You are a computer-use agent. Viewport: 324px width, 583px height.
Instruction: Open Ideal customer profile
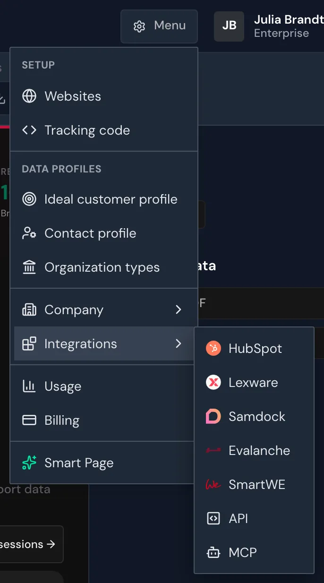[104, 199]
